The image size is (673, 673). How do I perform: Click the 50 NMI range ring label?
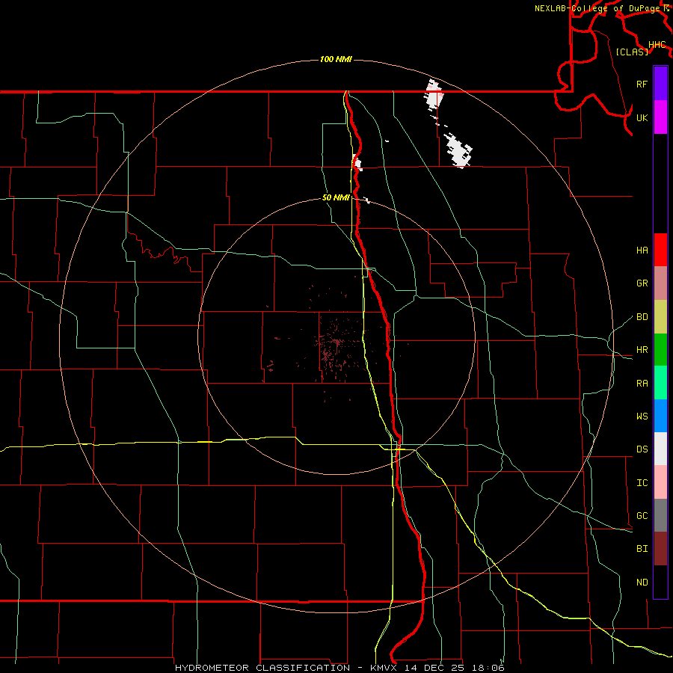336,197
